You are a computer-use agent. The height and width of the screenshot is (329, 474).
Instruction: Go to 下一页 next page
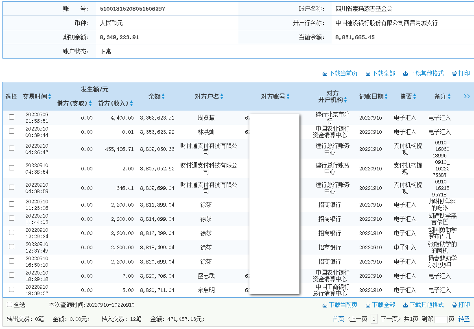(391, 319)
